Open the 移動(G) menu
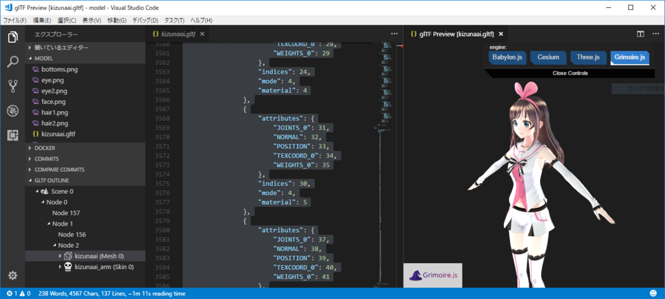This screenshot has height=299, width=665. (117, 20)
